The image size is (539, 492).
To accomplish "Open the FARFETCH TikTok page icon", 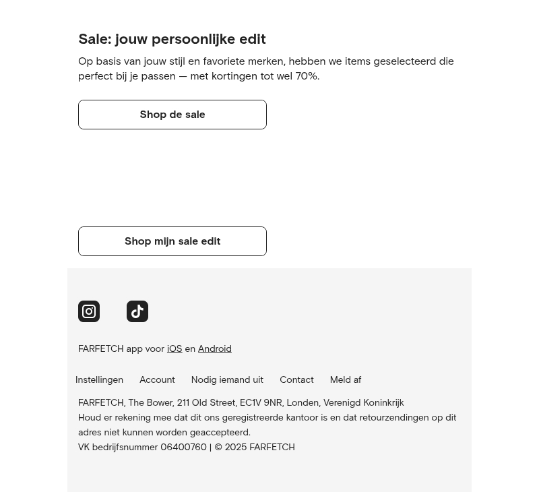I will pos(137,311).
